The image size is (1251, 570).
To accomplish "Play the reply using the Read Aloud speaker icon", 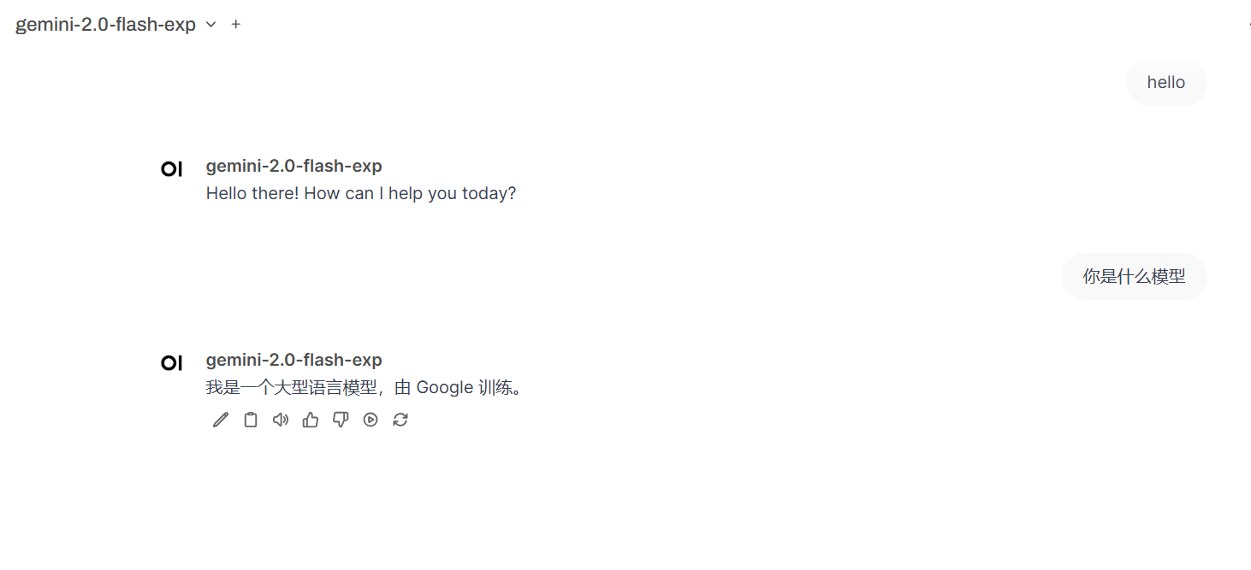I will tap(281, 420).
